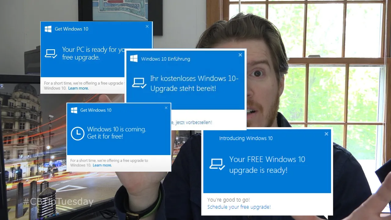Click "Ihr kostenloses Windows 10-Upgrade steht bereit!" text
Screen dimensions: 391x220
(194, 83)
